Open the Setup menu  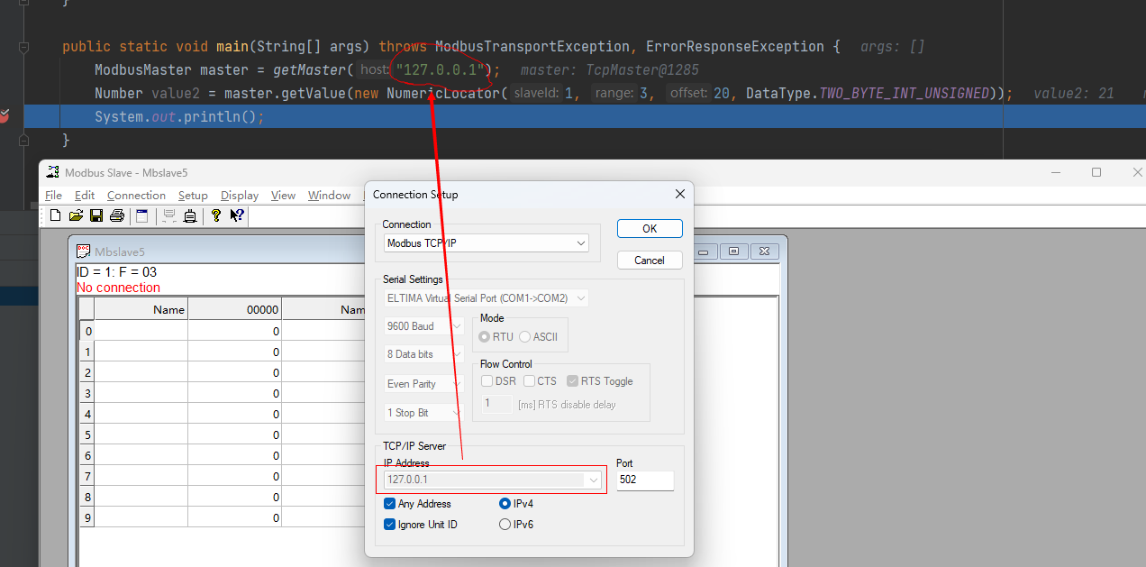click(193, 196)
